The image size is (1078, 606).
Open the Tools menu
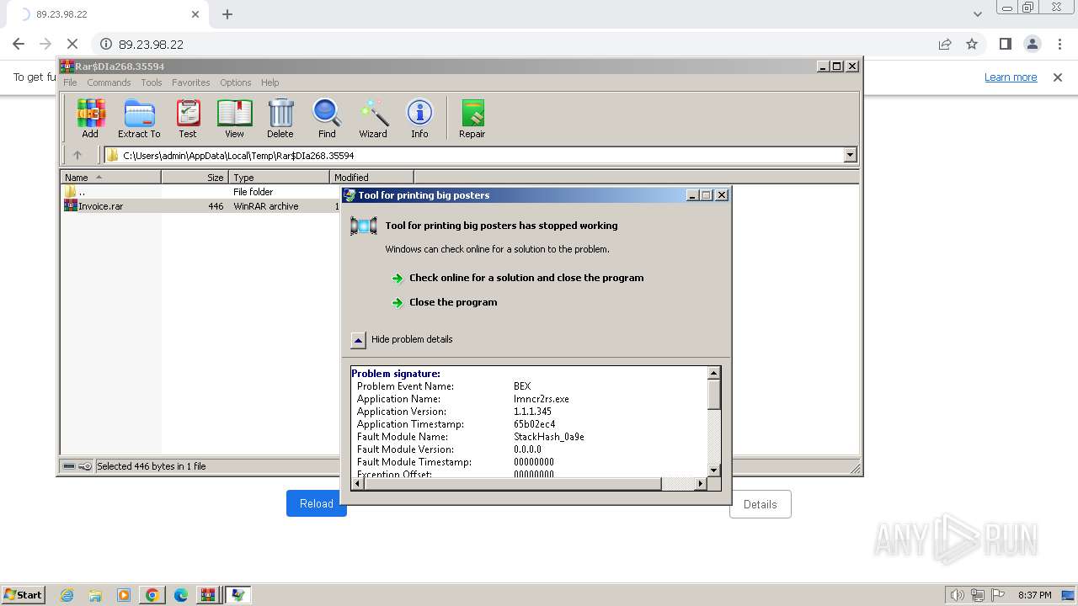click(152, 82)
